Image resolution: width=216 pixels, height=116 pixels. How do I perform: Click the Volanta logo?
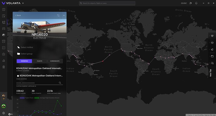11,3
